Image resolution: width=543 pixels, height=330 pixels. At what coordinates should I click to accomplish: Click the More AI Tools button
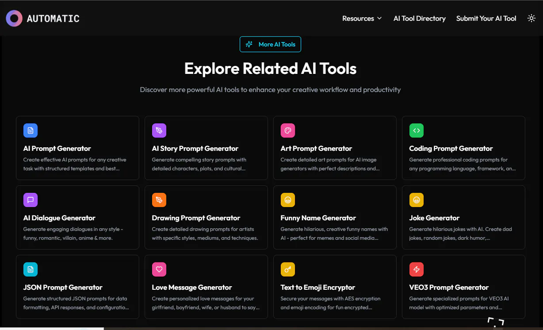(270, 44)
